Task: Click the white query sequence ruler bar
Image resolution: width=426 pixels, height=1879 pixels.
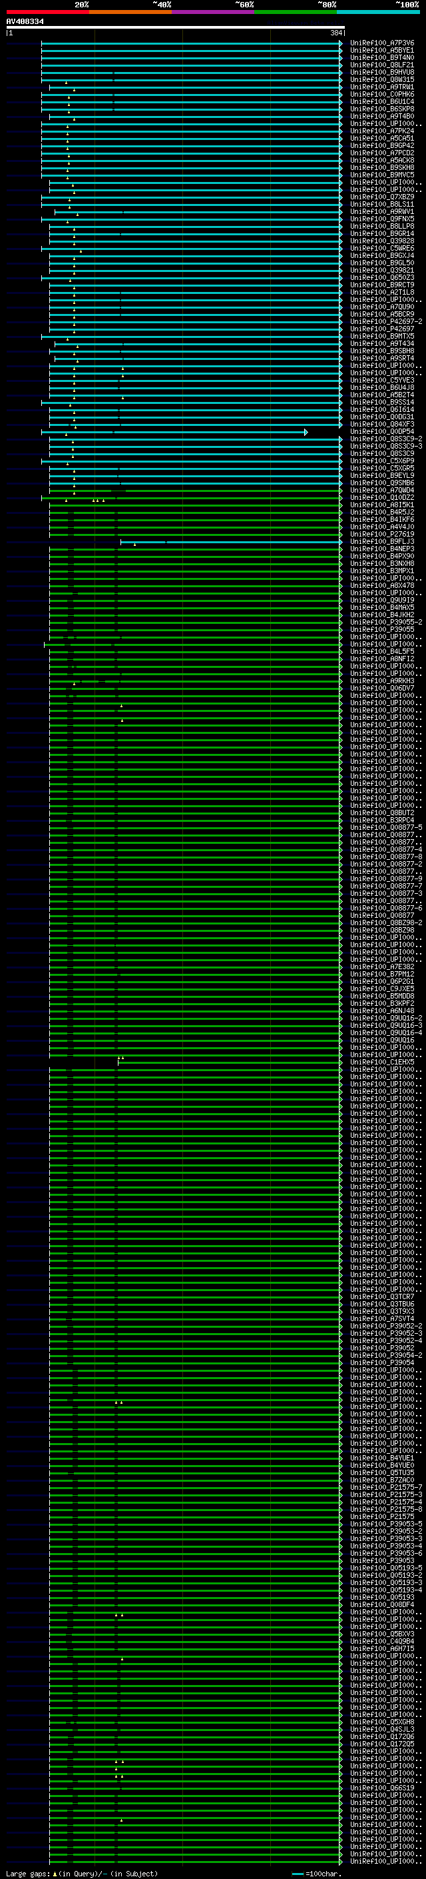Action: pyautogui.click(x=176, y=27)
